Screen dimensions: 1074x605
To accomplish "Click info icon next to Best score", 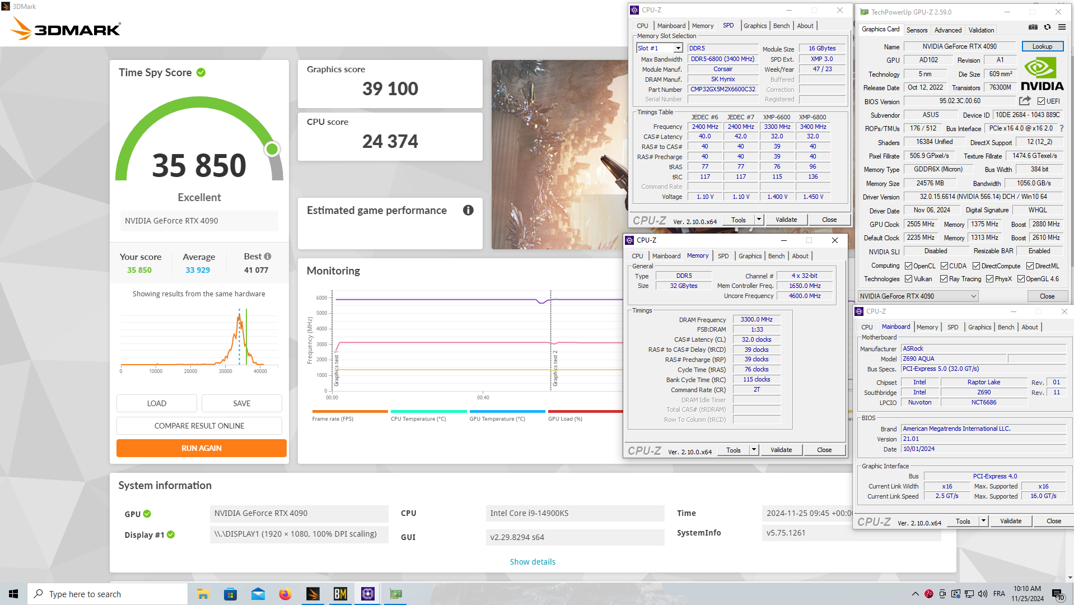I will pyautogui.click(x=268, y=256).
